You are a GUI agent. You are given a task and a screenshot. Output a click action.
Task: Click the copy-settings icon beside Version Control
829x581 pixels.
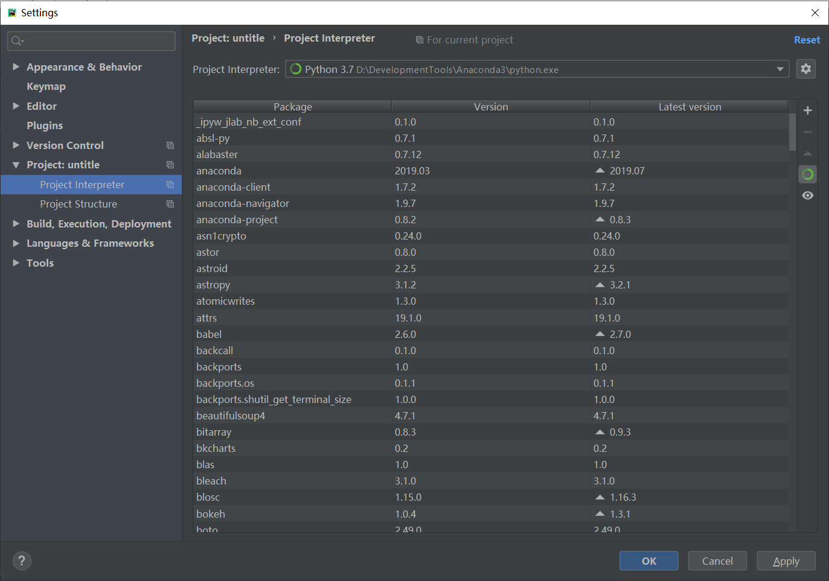click(x=170, y=145)
